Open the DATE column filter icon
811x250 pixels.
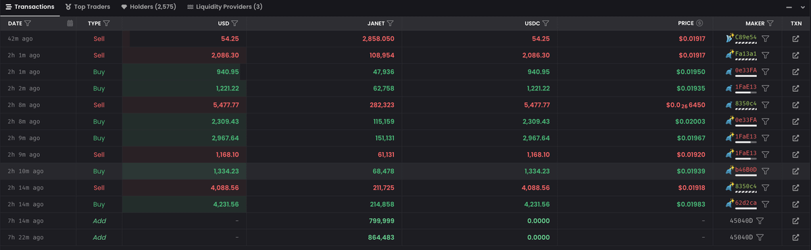[28, 23]
